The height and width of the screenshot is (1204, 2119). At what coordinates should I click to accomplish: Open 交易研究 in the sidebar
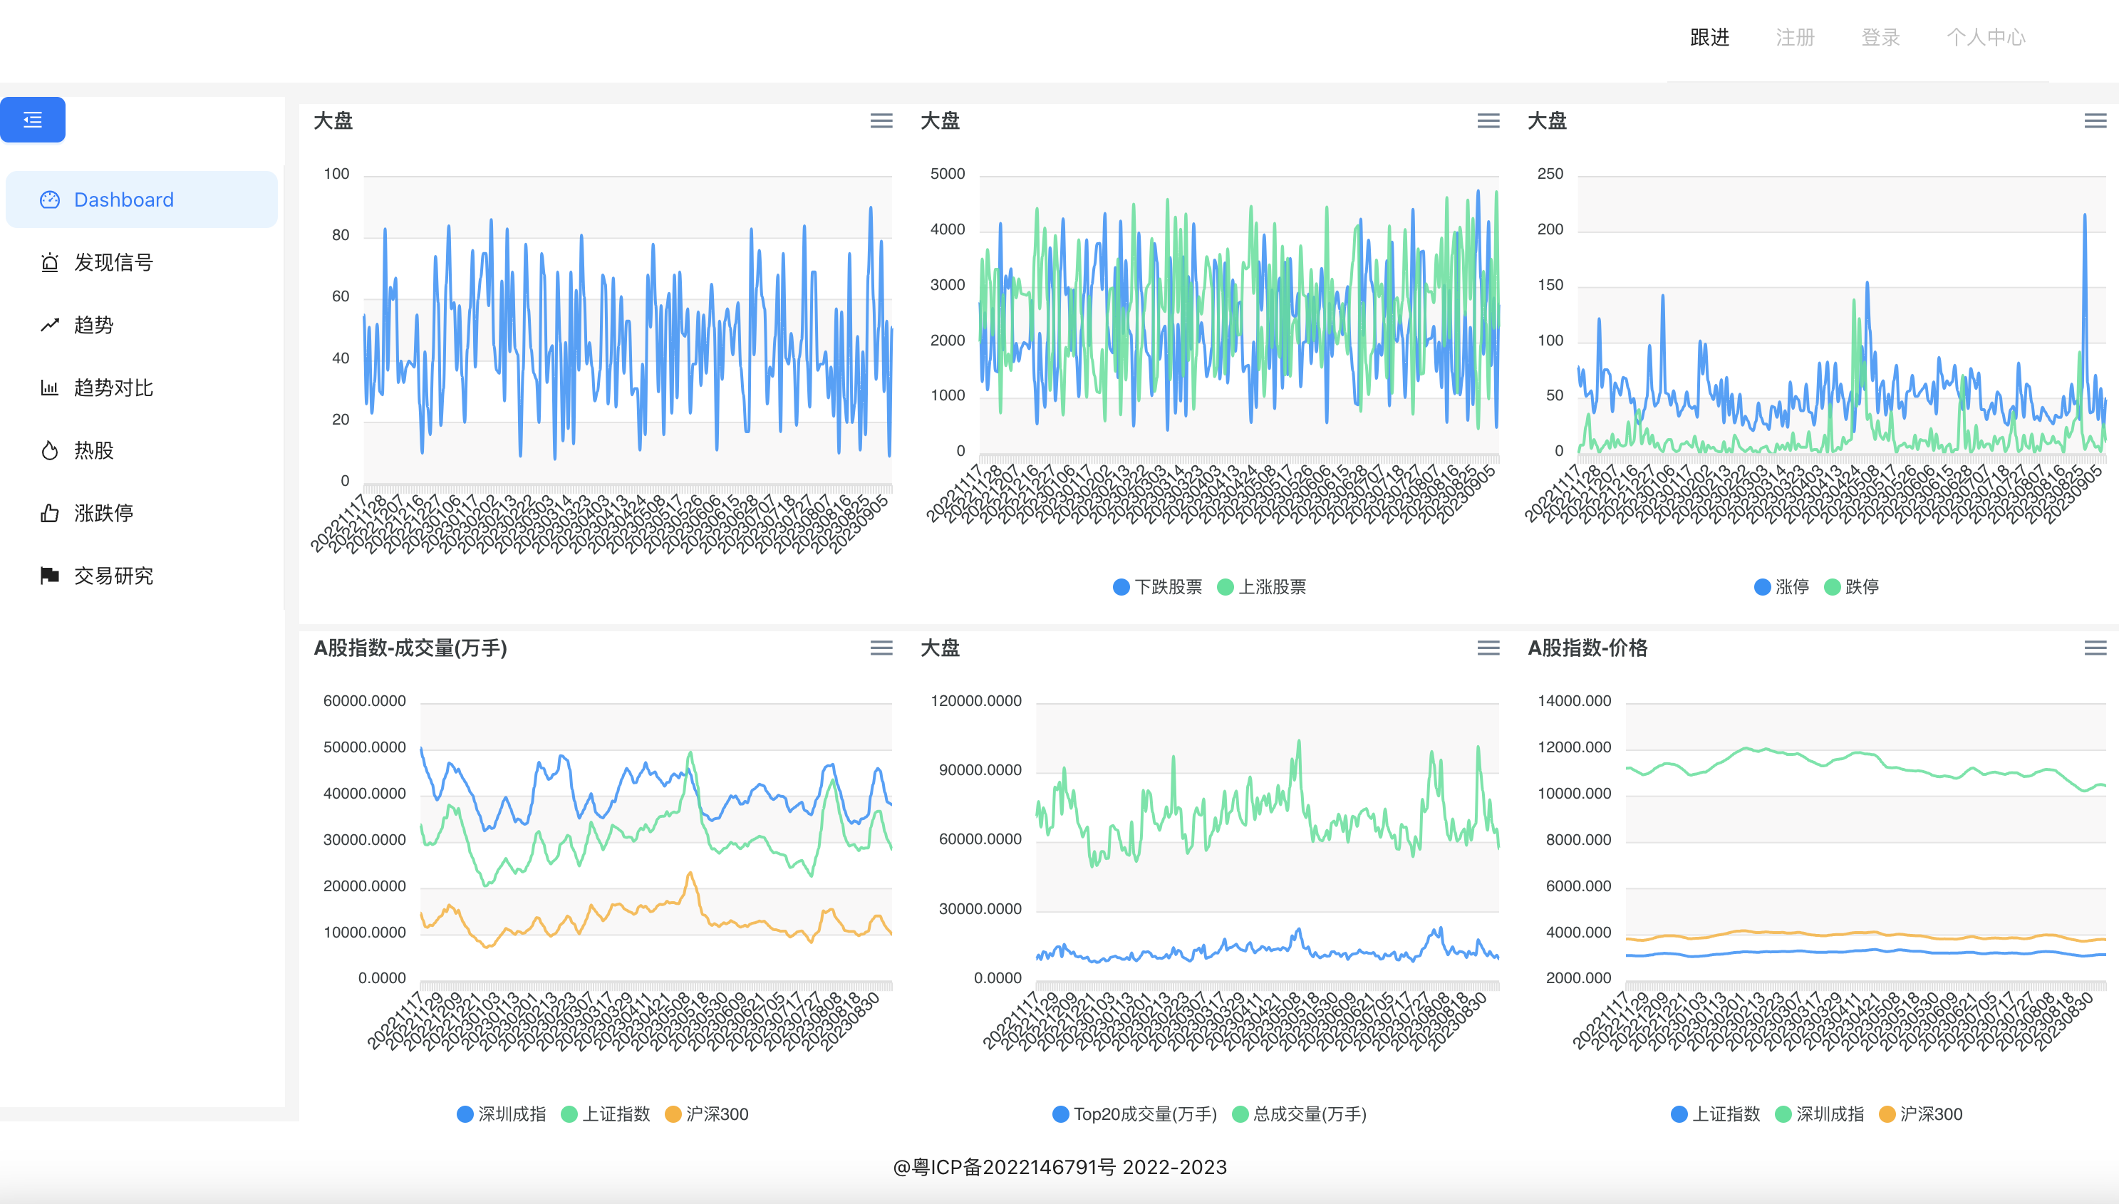click(x=141, y=576)
